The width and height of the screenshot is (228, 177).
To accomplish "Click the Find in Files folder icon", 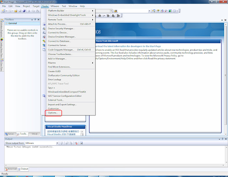I will (115, 11).
